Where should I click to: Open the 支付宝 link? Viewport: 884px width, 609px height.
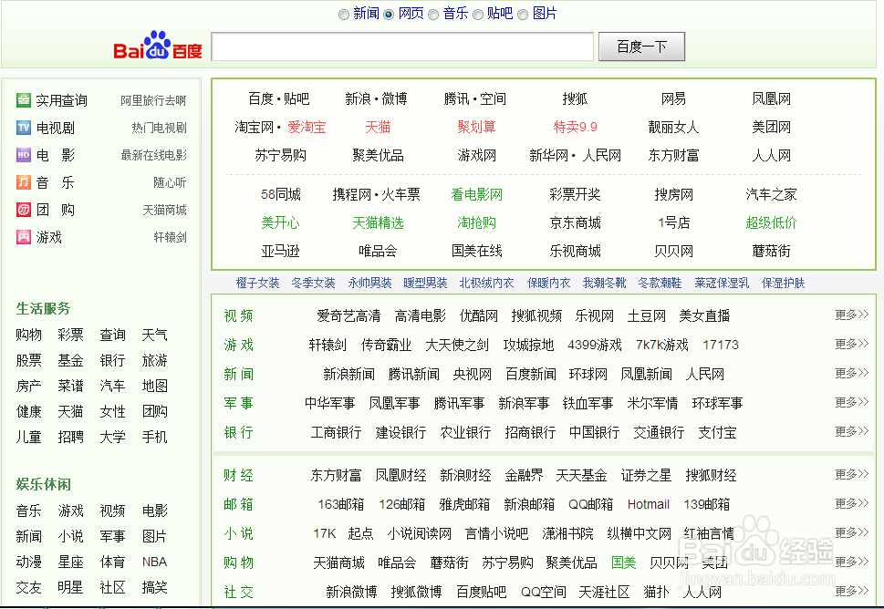point(717,433)
